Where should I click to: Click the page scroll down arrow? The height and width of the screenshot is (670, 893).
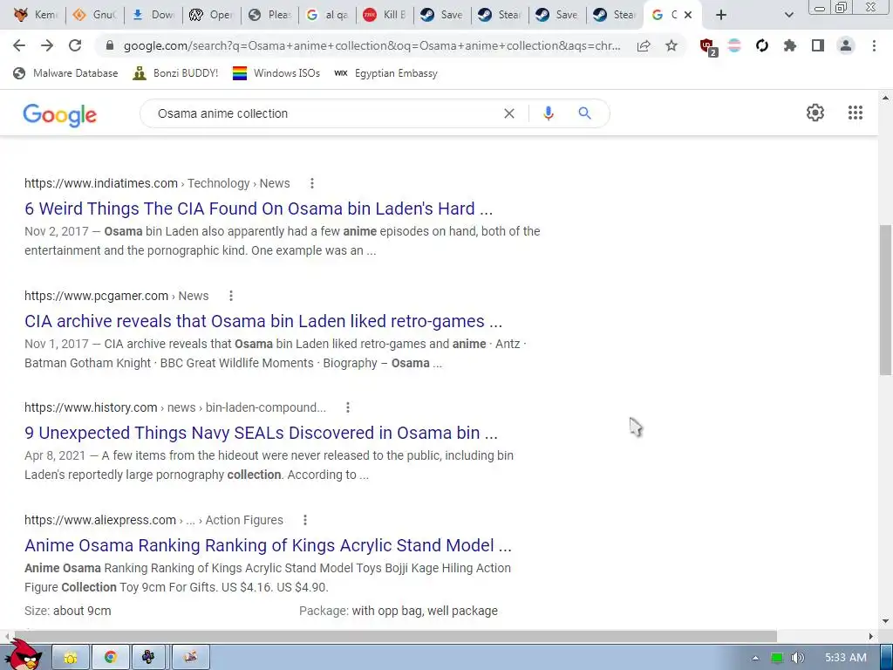point(886,621)
